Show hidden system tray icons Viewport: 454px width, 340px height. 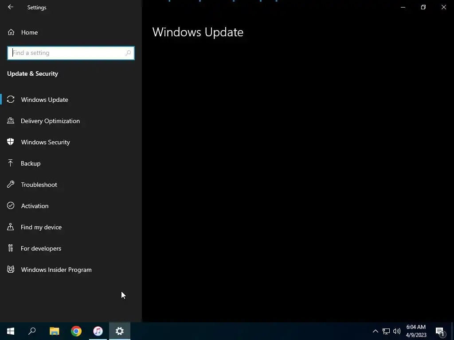pyautogui.click(x=375, y=331)
